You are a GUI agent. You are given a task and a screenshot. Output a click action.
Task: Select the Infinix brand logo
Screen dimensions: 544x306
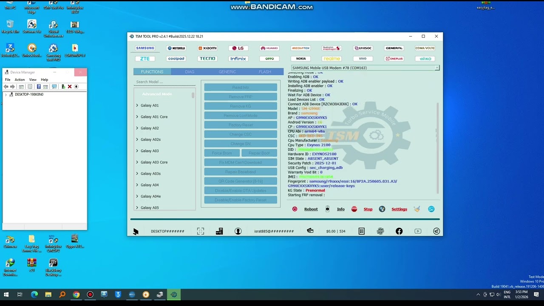tap(238, 59)
